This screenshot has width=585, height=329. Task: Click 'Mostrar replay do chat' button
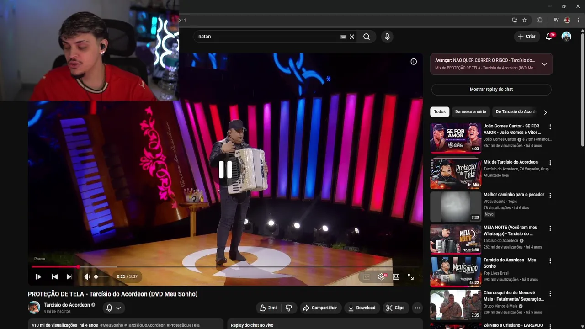click(x=491, y=90)
